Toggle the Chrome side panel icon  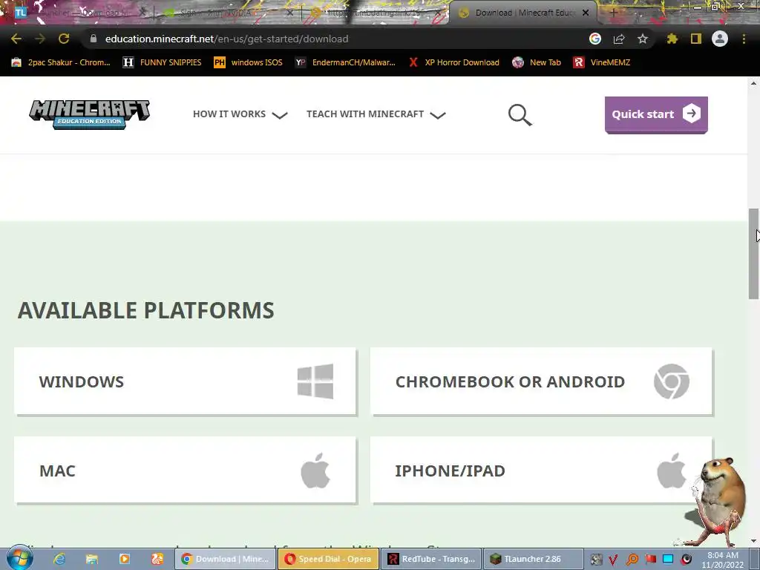point(696,39)
